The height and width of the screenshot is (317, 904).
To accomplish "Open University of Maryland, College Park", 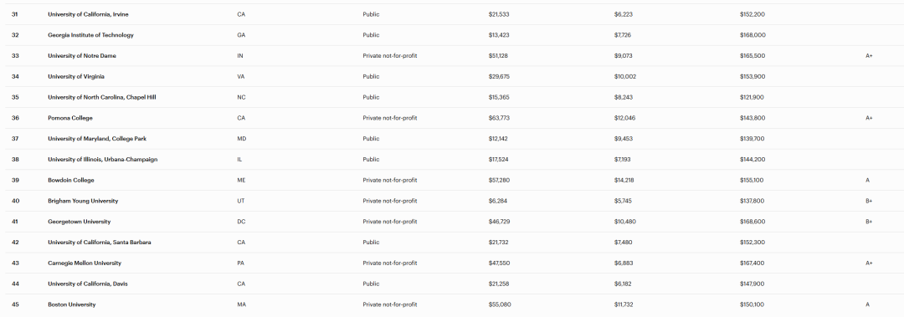I will [x=97, y=139].
